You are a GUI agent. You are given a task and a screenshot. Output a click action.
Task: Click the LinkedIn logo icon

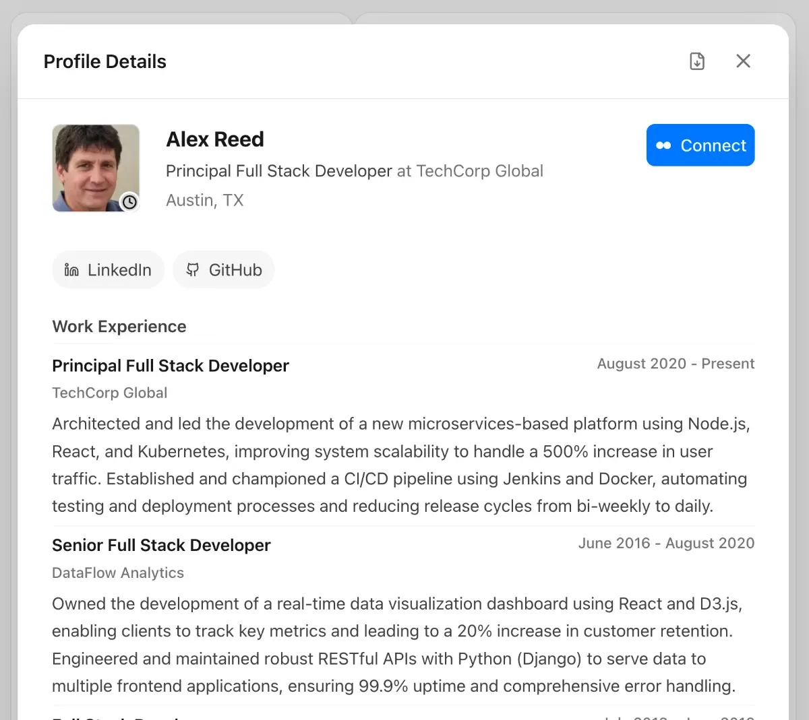71,270
